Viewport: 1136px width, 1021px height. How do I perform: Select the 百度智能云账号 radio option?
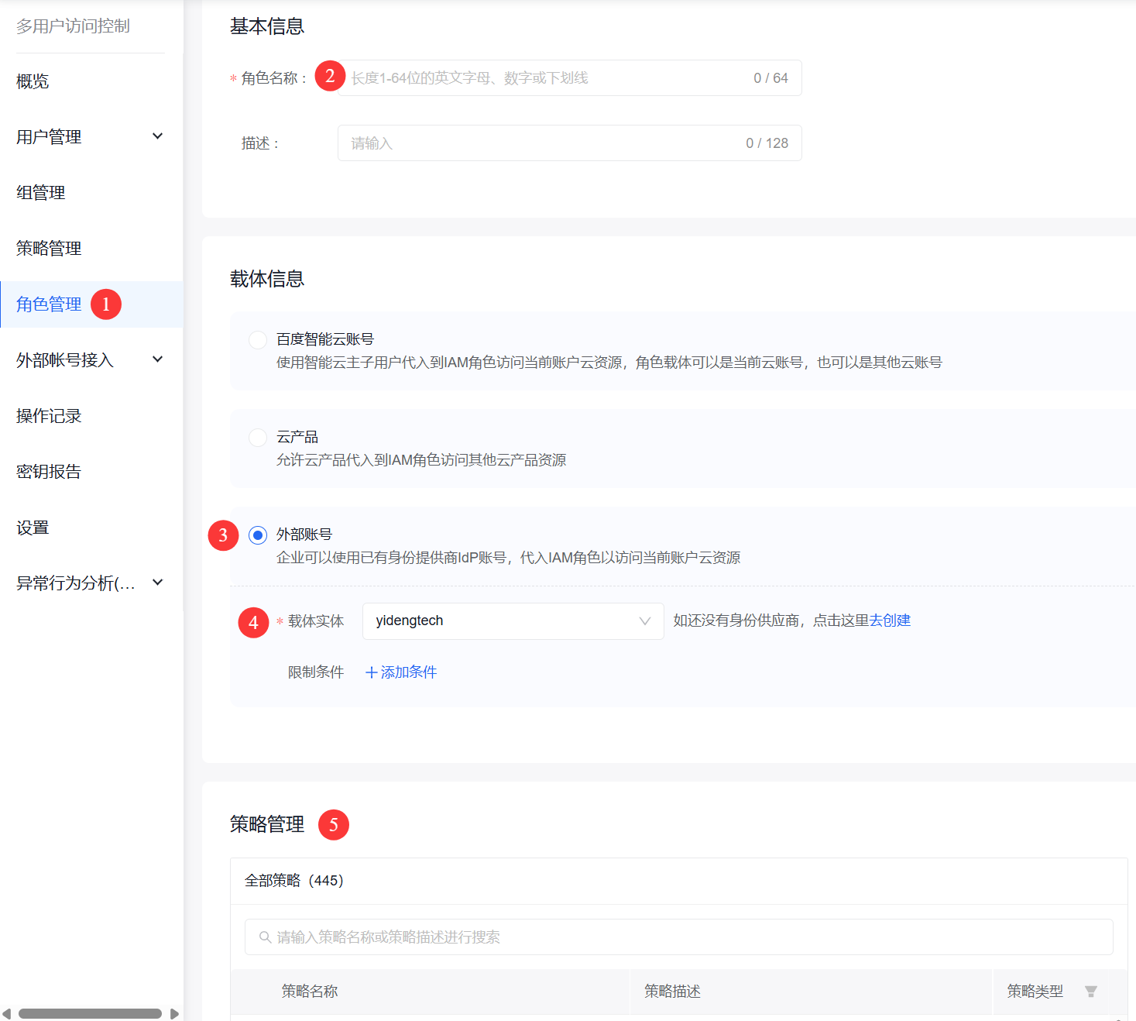[258, 340]
